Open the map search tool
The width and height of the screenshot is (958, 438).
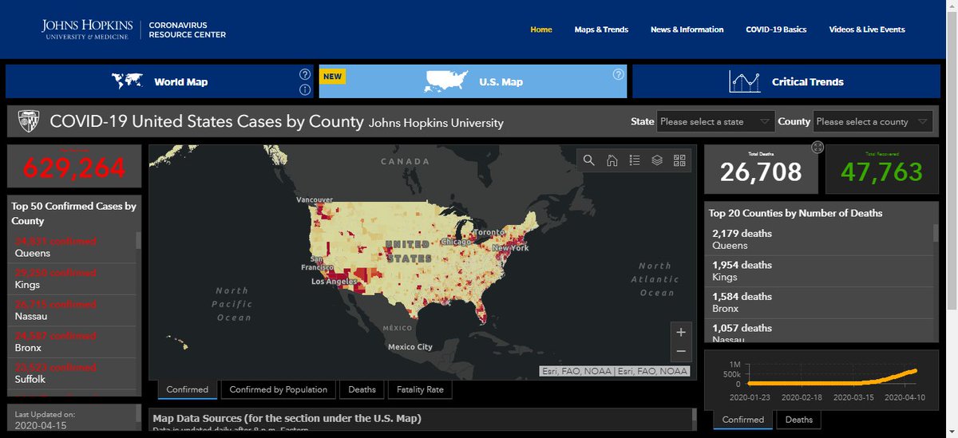pyautogui.click(x=589, y=160)
